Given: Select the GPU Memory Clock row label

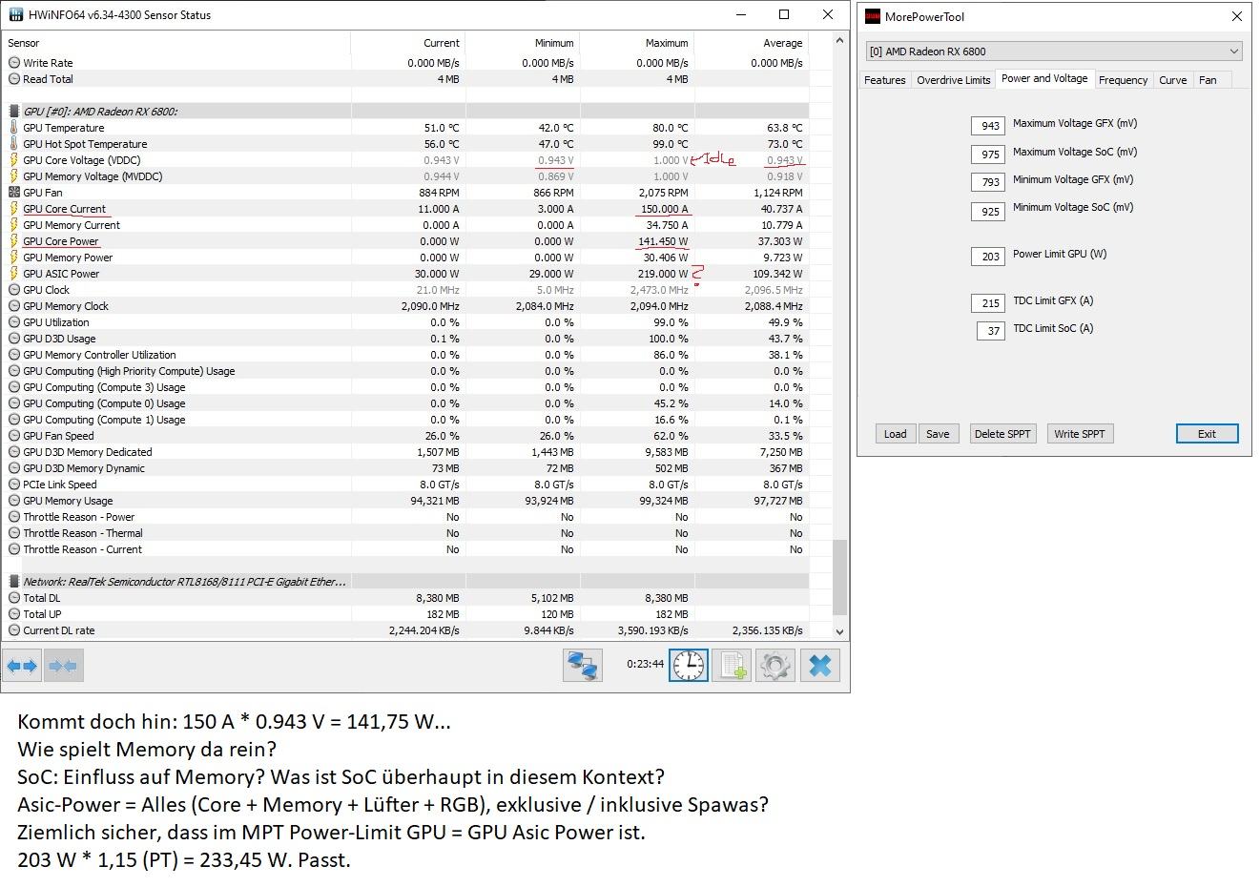Looking at the screenshot, I should click(x=66, y=306).
